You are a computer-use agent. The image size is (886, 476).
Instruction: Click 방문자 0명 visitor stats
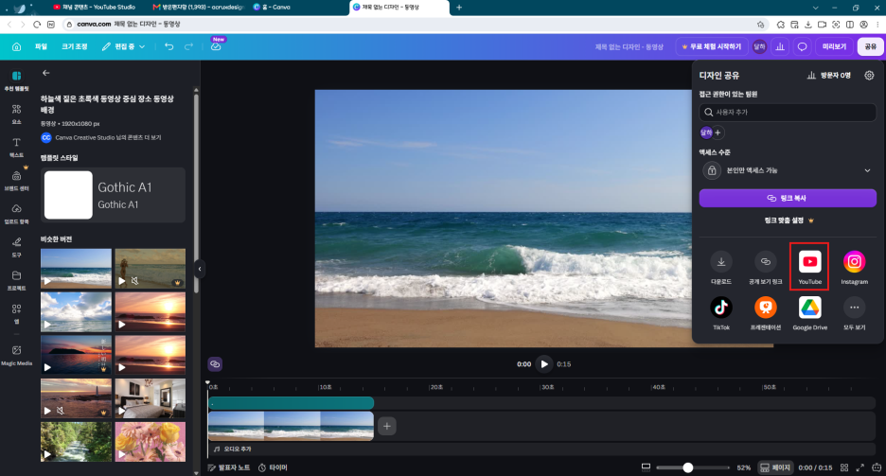[829, 75]
